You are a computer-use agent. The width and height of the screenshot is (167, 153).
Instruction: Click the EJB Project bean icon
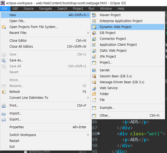click(x=94, y=33)
